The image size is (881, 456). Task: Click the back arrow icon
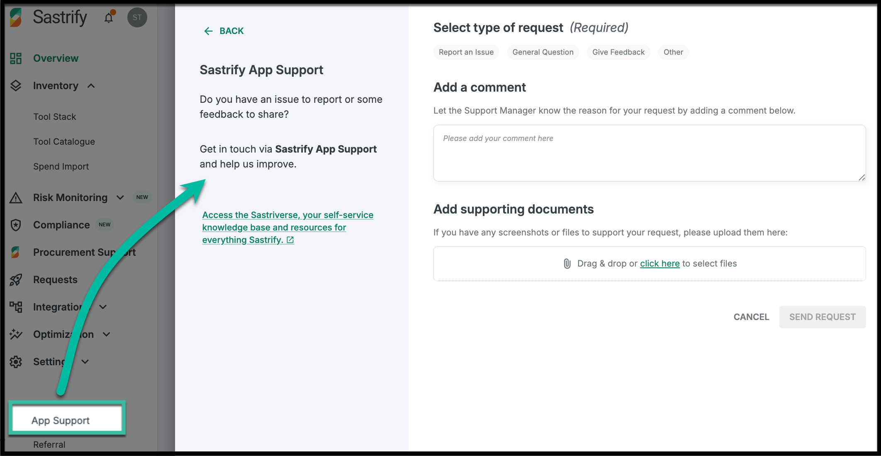tap(208, 31)
